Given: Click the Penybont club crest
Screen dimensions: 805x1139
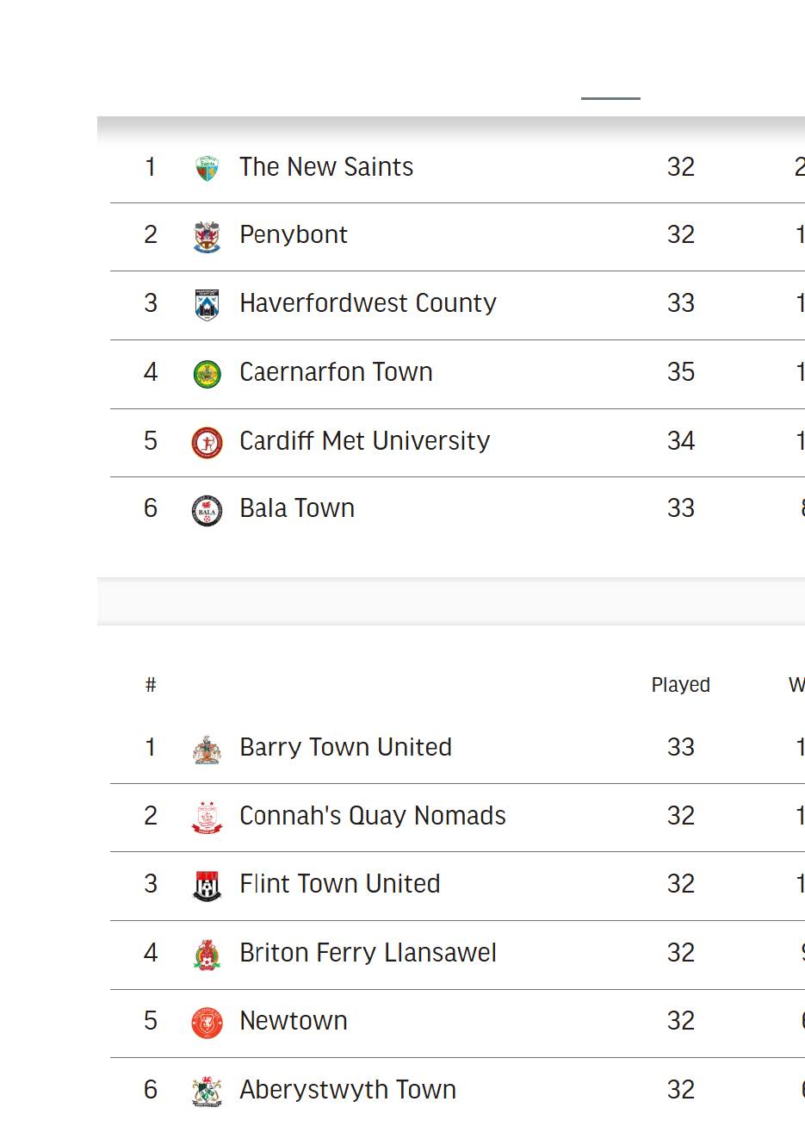Looking at the screenshot, I should click(x=207, y=236).
